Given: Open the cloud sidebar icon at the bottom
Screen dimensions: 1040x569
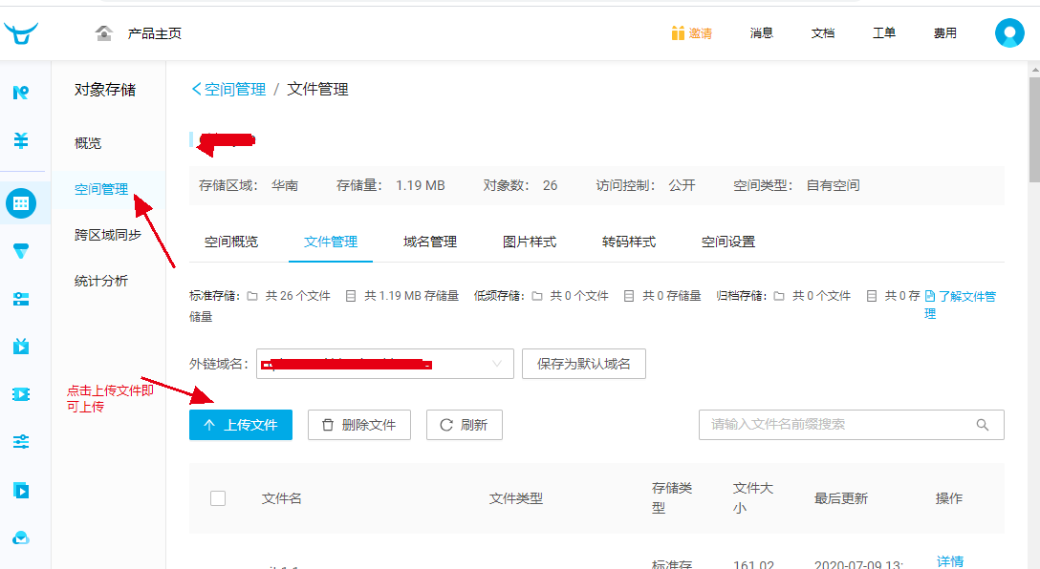Looking at the screenshot, I should (x=21, y=537).
